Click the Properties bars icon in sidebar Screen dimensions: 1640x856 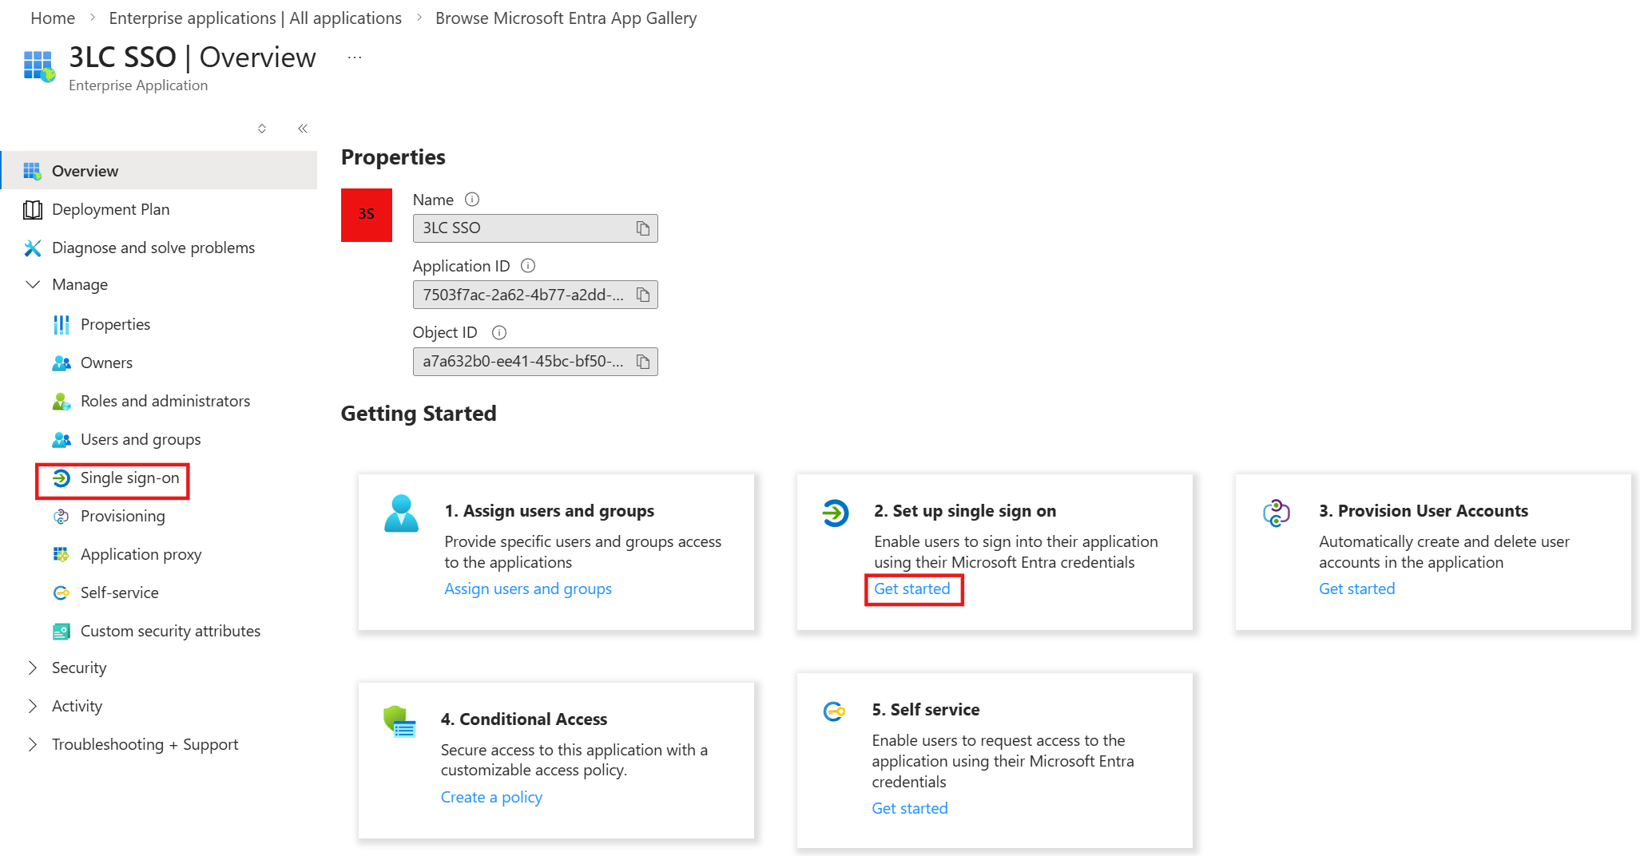click(62, 324)
